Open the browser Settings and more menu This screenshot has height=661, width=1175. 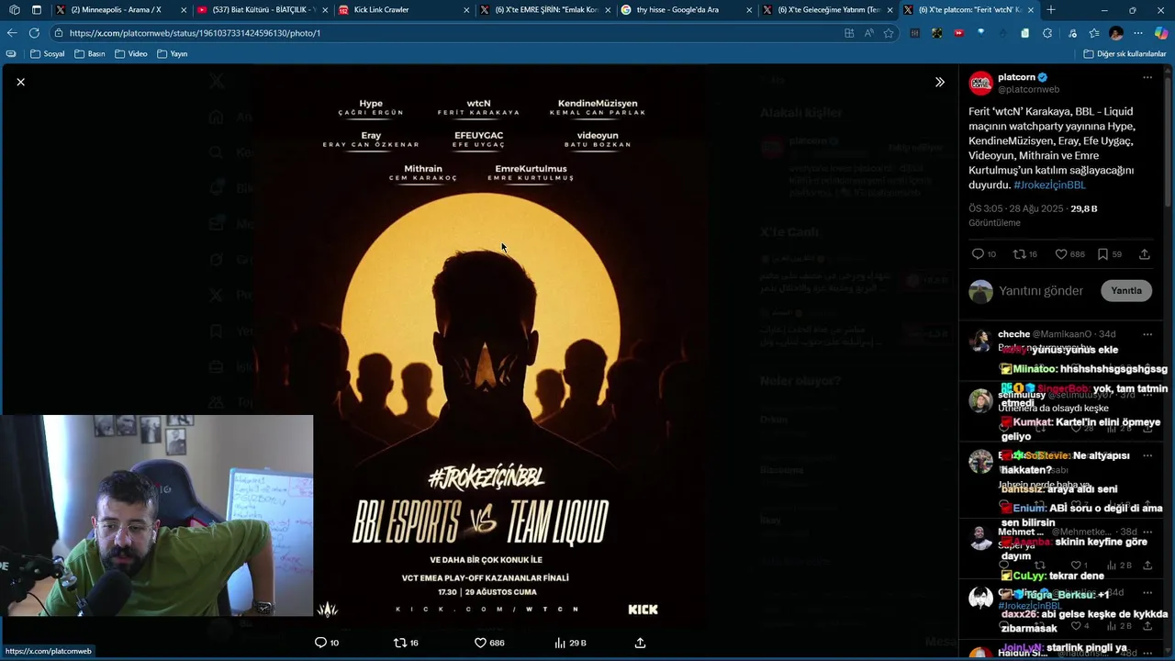coord(1138,33)
